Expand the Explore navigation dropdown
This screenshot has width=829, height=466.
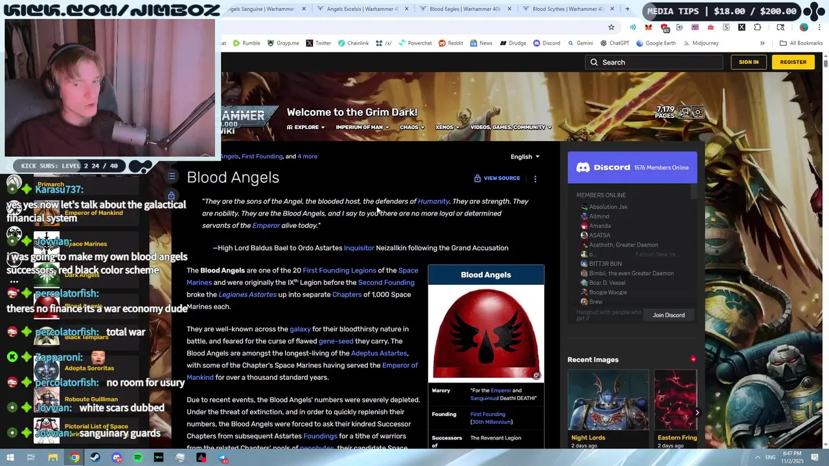coord(306,128)
